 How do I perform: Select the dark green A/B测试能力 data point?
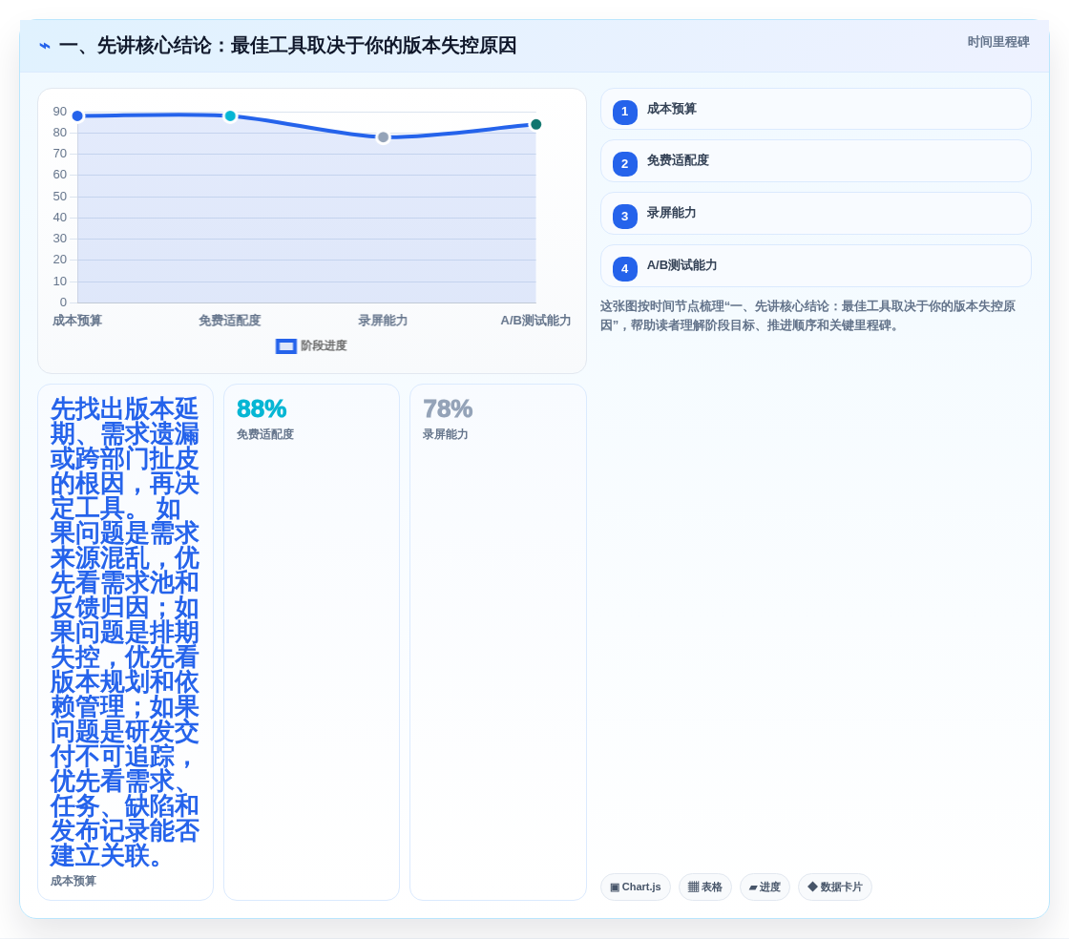coord(535,124)
